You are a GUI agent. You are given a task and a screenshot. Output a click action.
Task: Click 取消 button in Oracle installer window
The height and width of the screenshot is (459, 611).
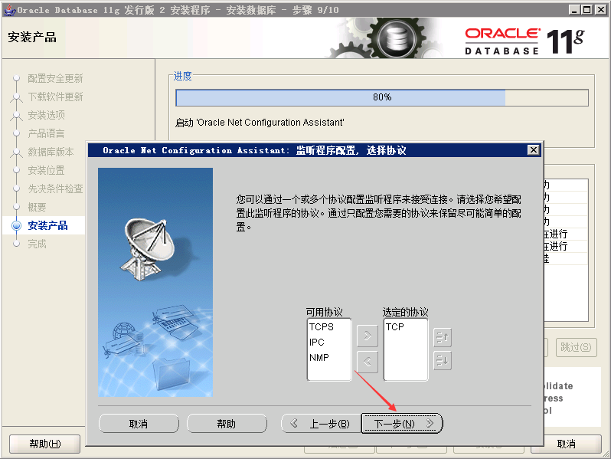566,444
